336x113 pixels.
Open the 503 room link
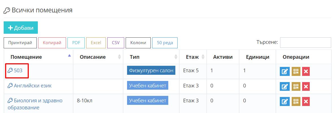click(x=18, y=71)
